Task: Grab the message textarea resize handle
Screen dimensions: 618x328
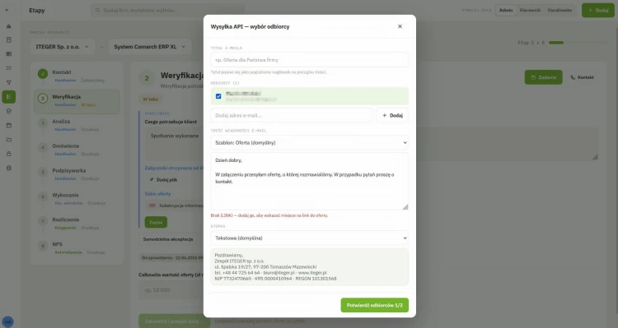Action: tap(405, 206)
